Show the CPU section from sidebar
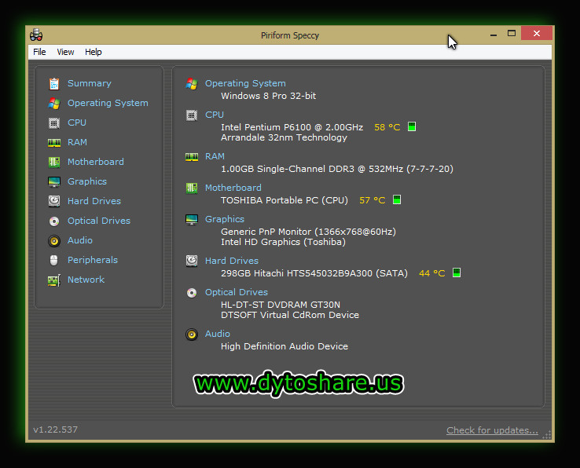580x468 pixels. [76, 122]
